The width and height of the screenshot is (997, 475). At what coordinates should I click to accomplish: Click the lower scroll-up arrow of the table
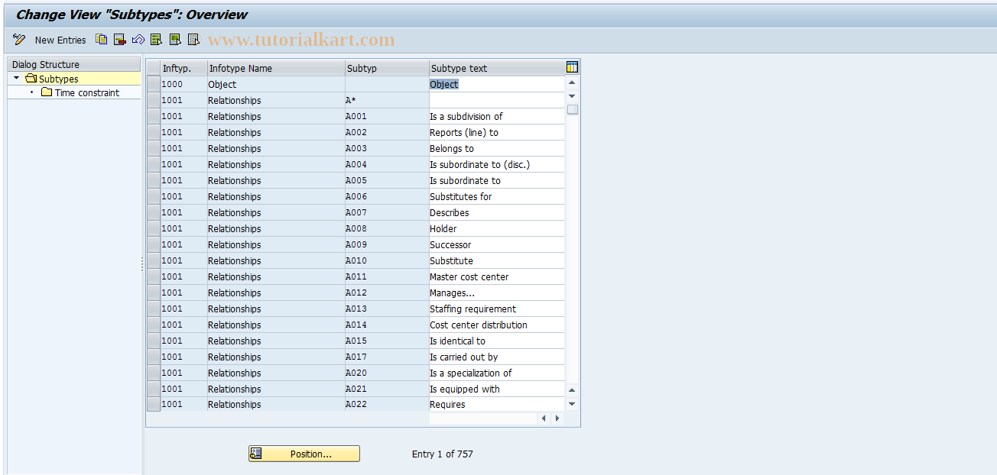point(572,390)
